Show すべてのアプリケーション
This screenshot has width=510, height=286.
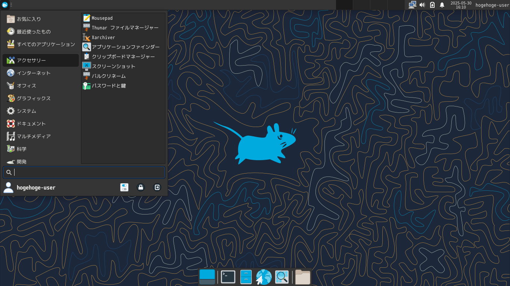tap(41, 44)
